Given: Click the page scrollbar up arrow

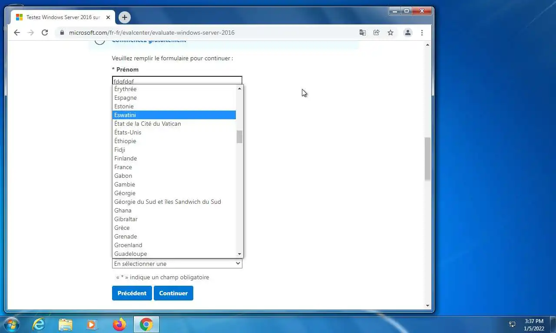Looking at the screenshot, I should (x=427, y=45).
